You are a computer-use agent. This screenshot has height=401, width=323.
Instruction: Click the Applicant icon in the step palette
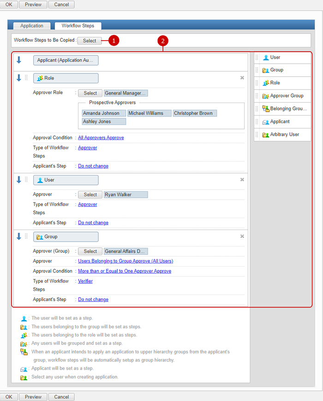266,122
